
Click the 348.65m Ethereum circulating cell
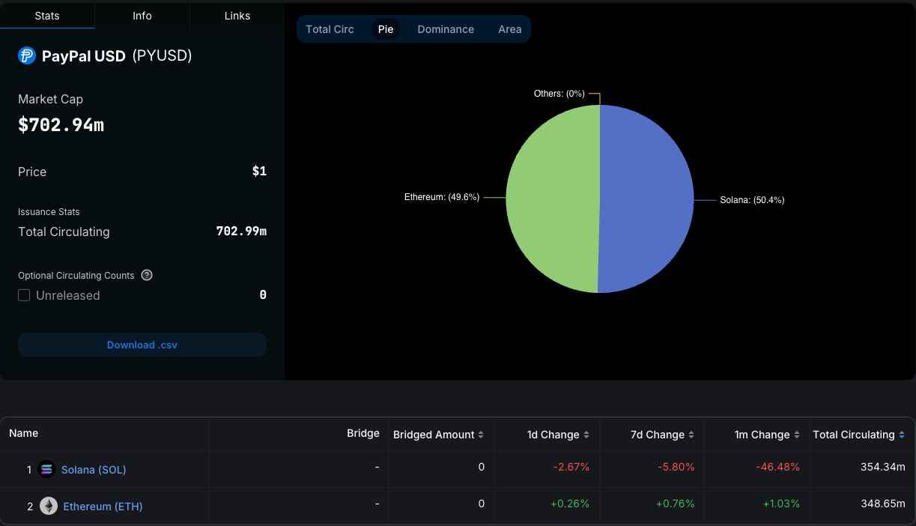coord(882,504)
